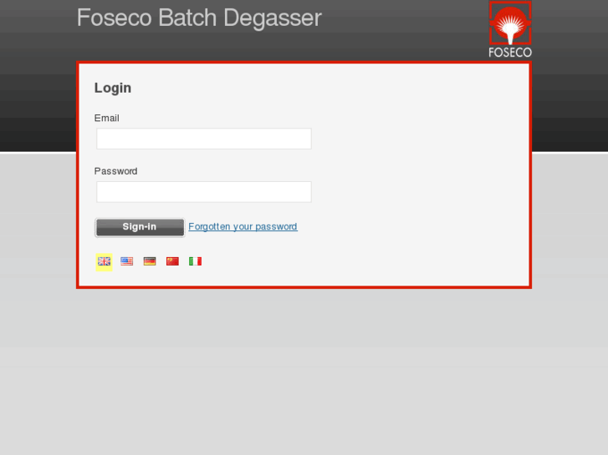
Task: Click the Email label
Action: pos(107,118)
